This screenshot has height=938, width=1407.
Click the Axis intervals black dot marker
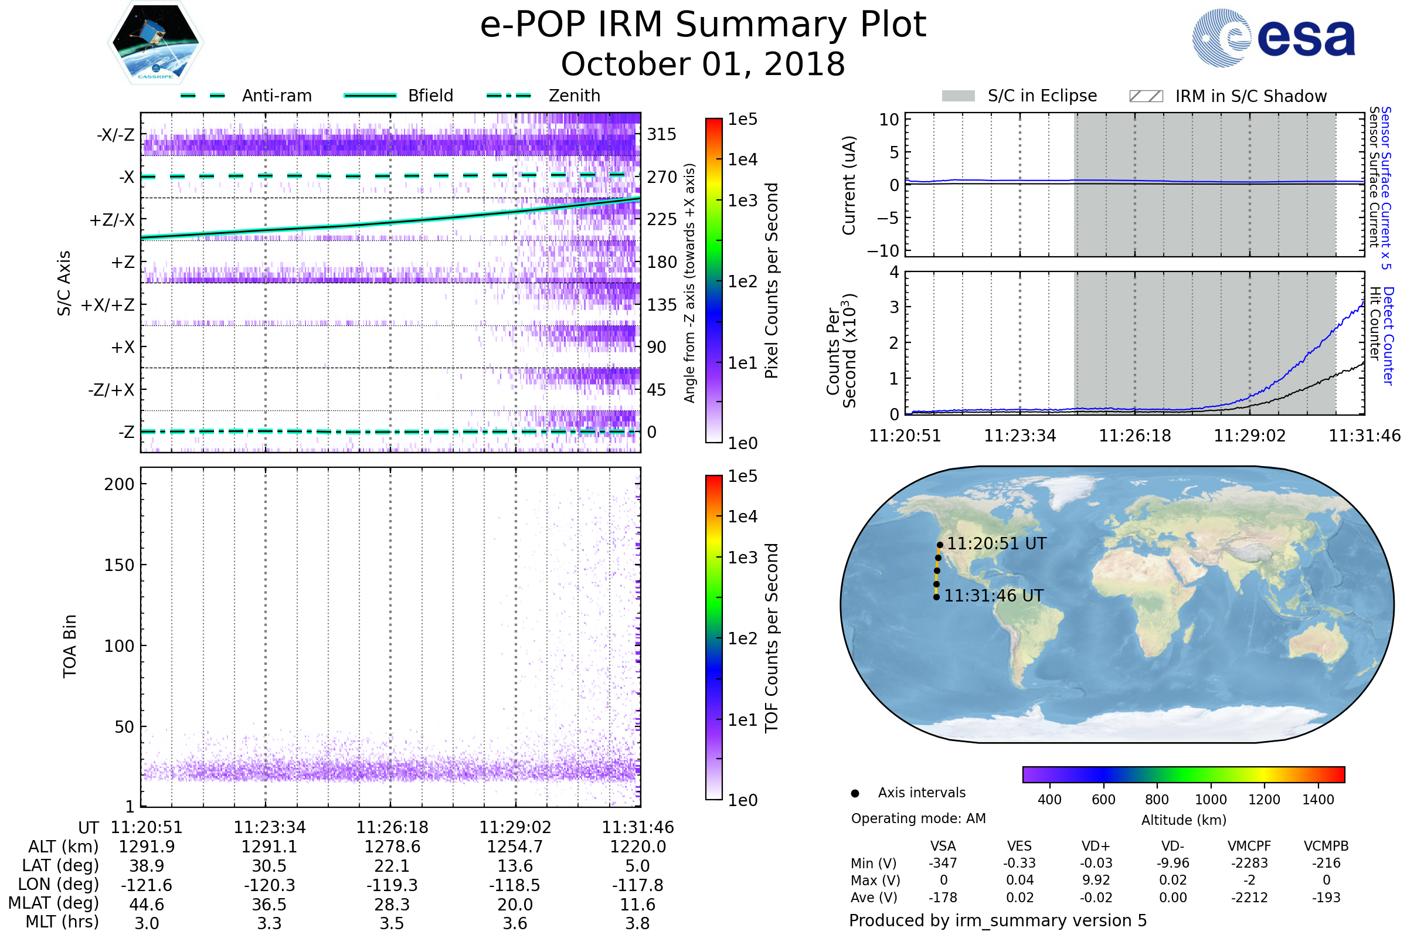(855, 793)
